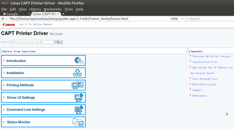Click the orange arrow beside Status Monitor

tap(4, 122)
